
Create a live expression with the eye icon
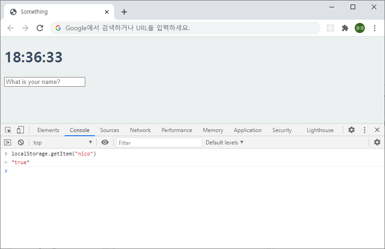click(x=105, y=143)
